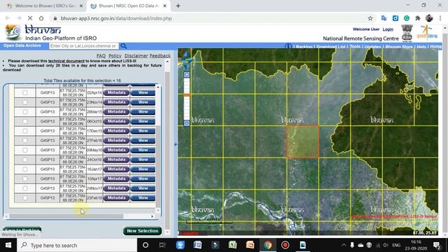
Task: Click the New Selection button
Action: pyautogui.click(x=142, y=230)
